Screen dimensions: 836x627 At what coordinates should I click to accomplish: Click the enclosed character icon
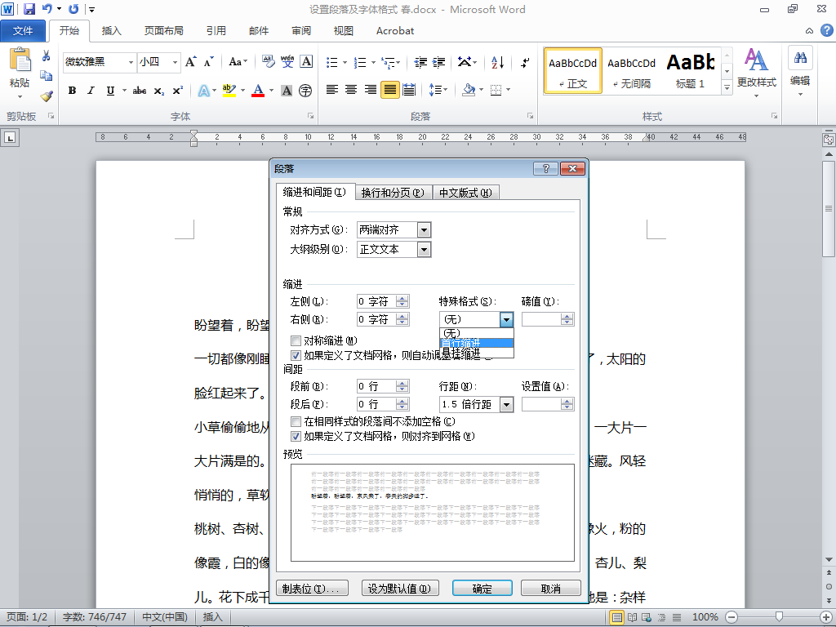[x=305, y=91]
